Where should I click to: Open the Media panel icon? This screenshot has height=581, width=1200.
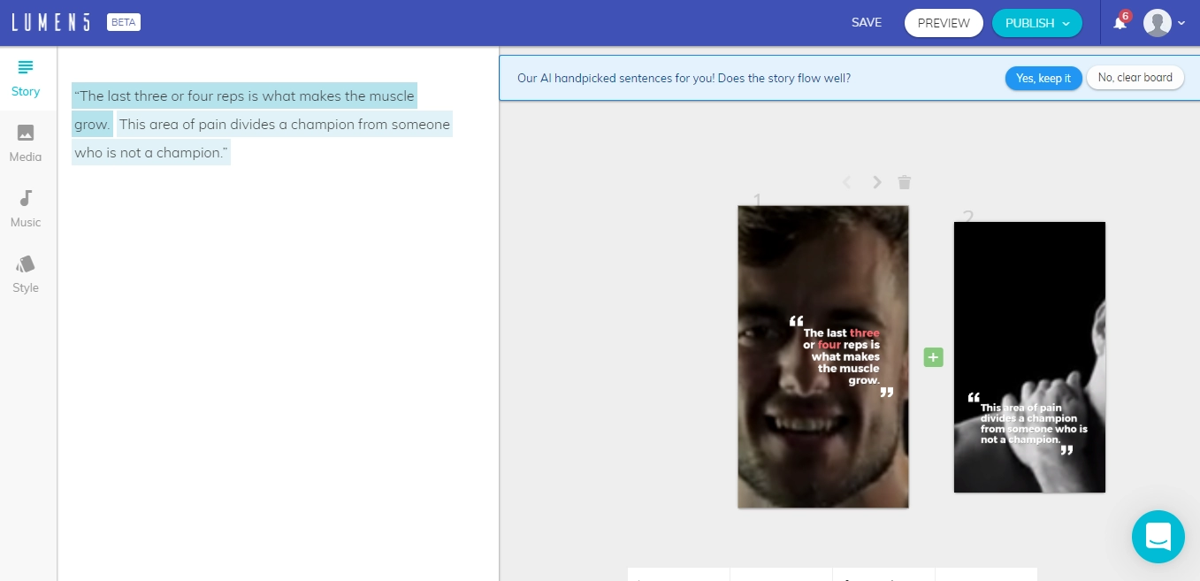click(26, 133)
